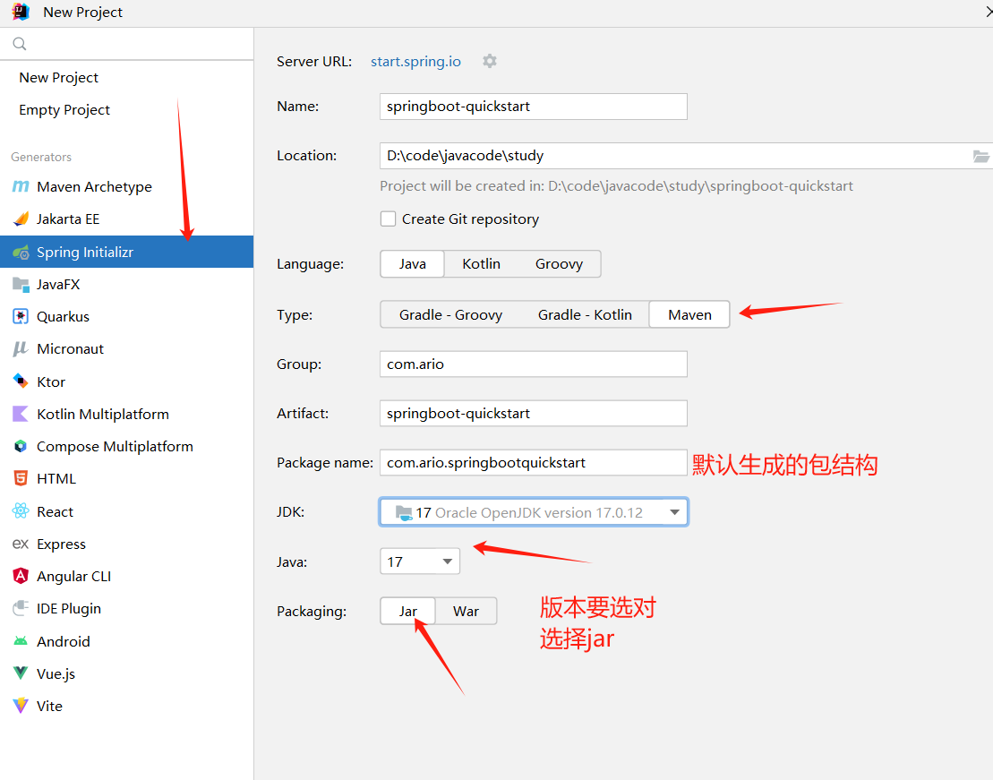Select the Kotlin Multiplatform label
993x780 pixels.
(103, 414)
